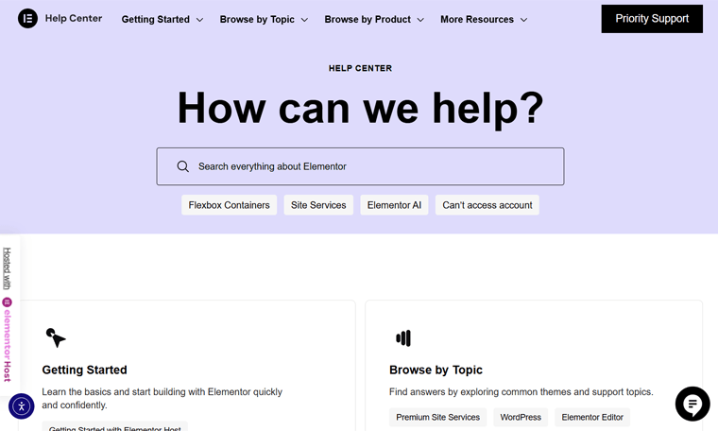Open the accessibility tools widget
Viewport: 718px width, 431px height.
[x=21, y=406]
